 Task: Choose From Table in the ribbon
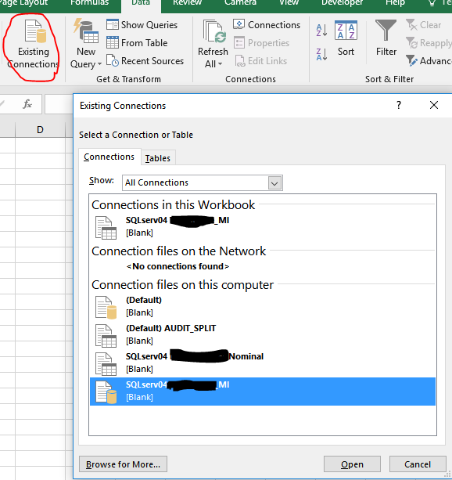(x=137, y=43)
